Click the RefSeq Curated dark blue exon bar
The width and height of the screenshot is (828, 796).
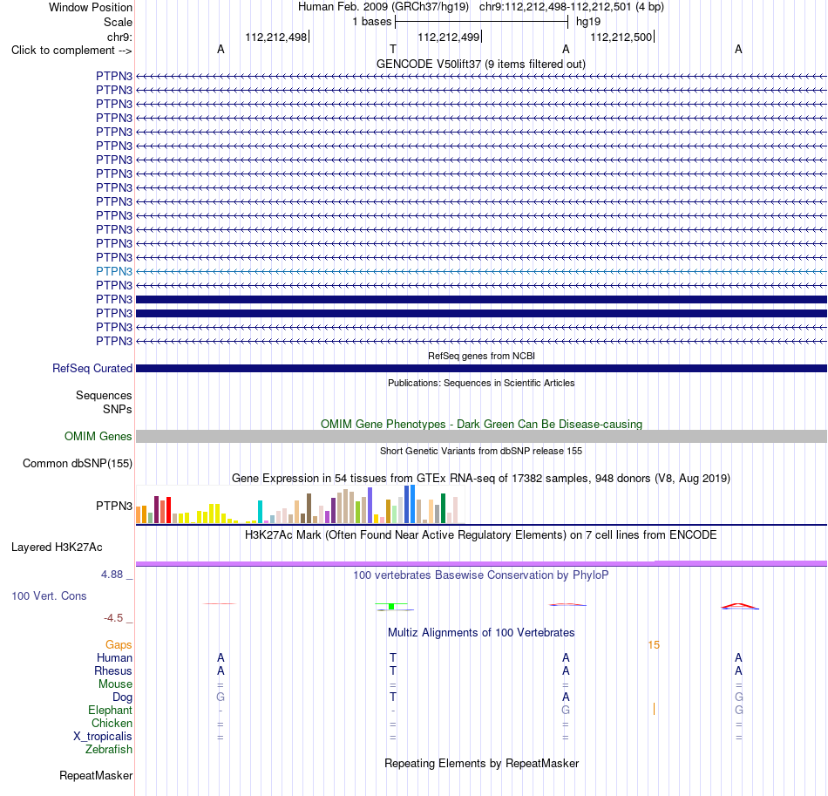(481, 368)
